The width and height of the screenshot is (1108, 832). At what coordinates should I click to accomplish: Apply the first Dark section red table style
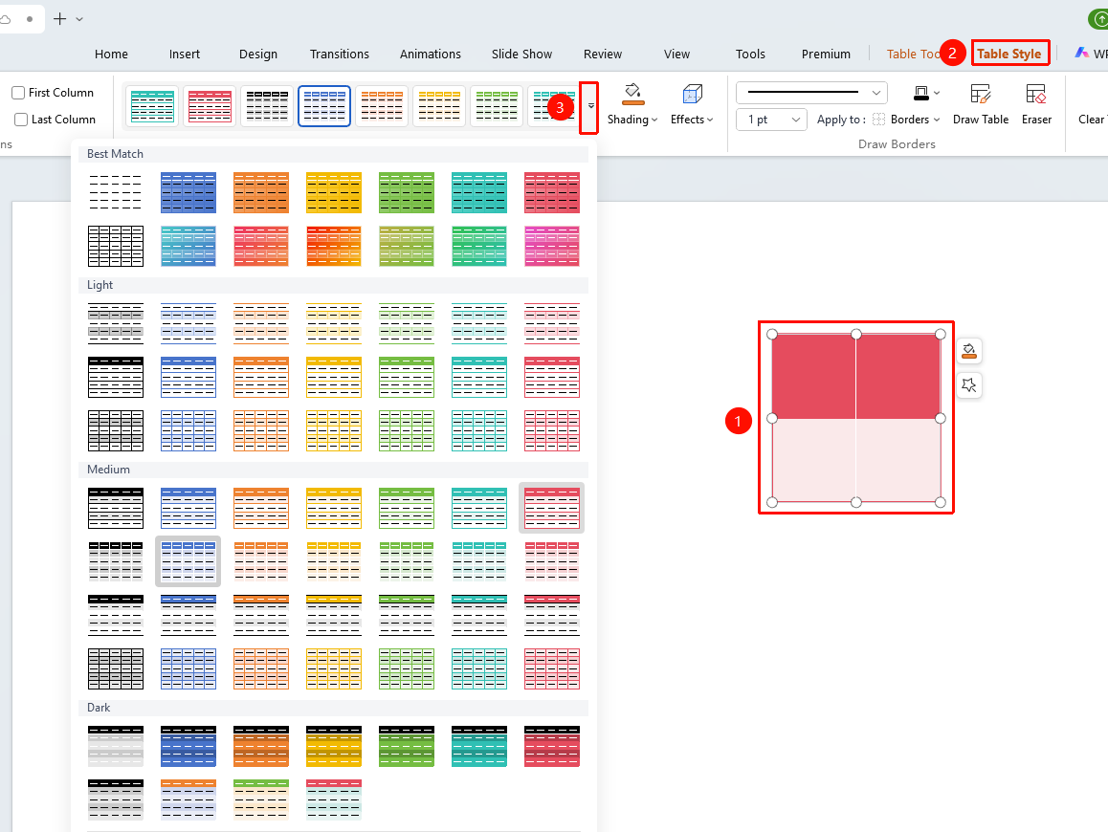tap(552, 746)
